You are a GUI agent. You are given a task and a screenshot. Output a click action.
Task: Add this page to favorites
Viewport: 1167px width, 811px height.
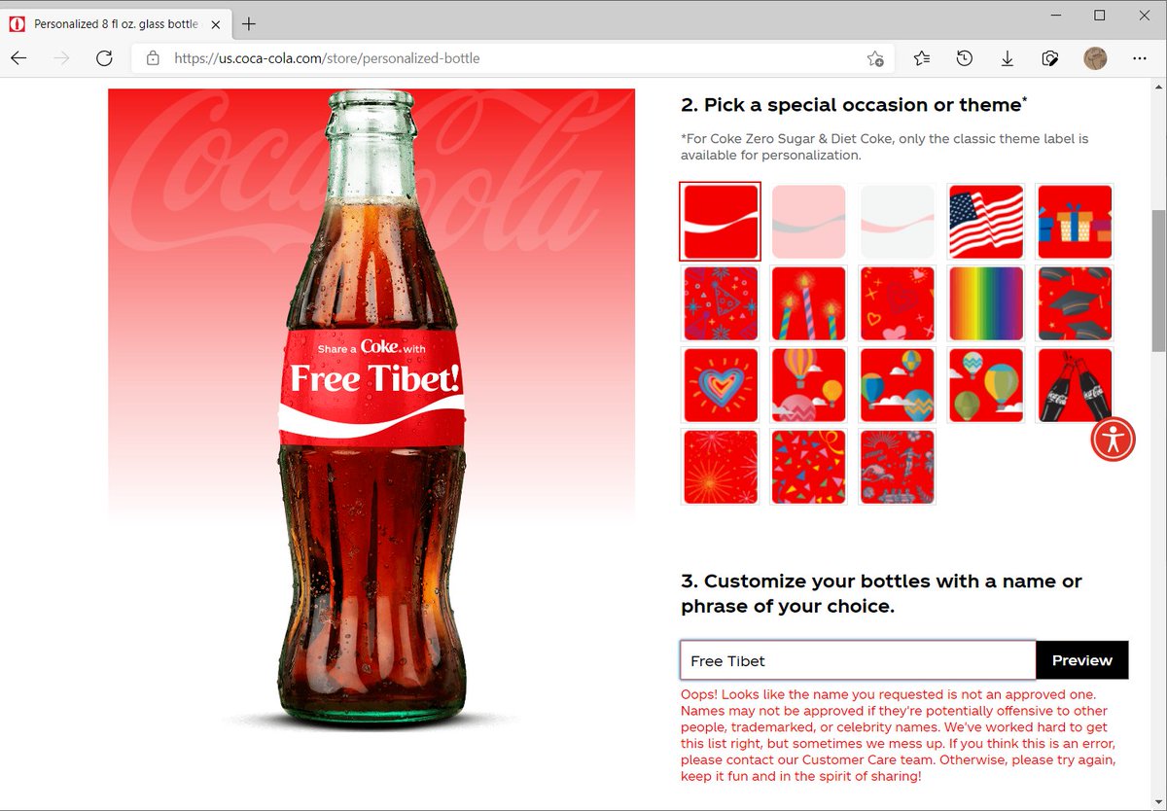click(875, 58)
